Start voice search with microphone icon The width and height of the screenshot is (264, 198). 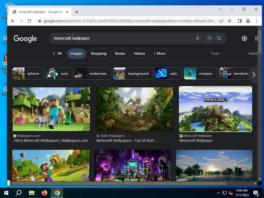pos(198,38)
